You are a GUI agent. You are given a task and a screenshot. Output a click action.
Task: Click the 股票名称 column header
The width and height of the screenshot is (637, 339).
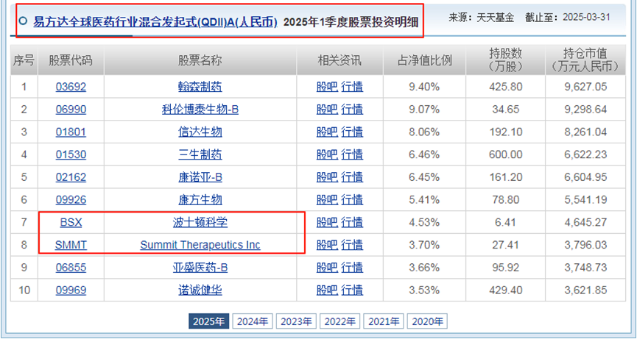pos(200,60)
